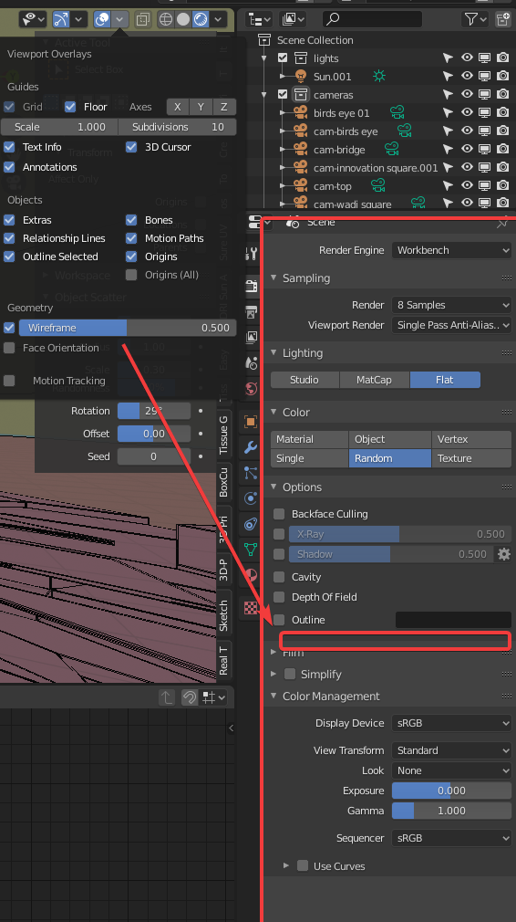The width and height of the screenshot is (516, 922).
Task: Select Studio lighting mode
Action: (304, 380)
